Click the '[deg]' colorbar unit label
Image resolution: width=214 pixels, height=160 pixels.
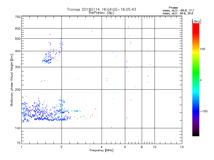[x=196, y=22]
